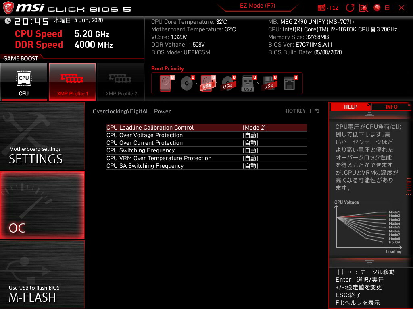Image resolution: width=413 pixels, height=309 pixels.
Task: Select CPU Switching Frequency row
Action: tap(206, 150)
